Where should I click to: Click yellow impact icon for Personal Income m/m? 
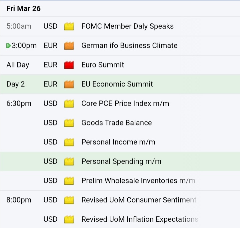click(x=69, y=142)
